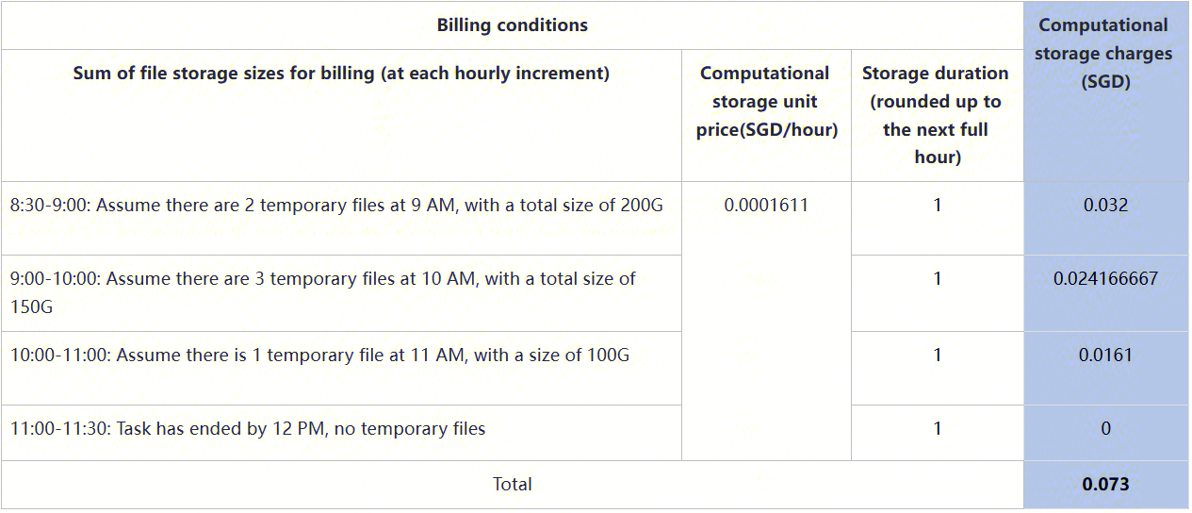The height and width of the screenshot is (513, 1192).
Task: Click the "Sum of file storage sizes" header
Action: click(x=341, y=74)
